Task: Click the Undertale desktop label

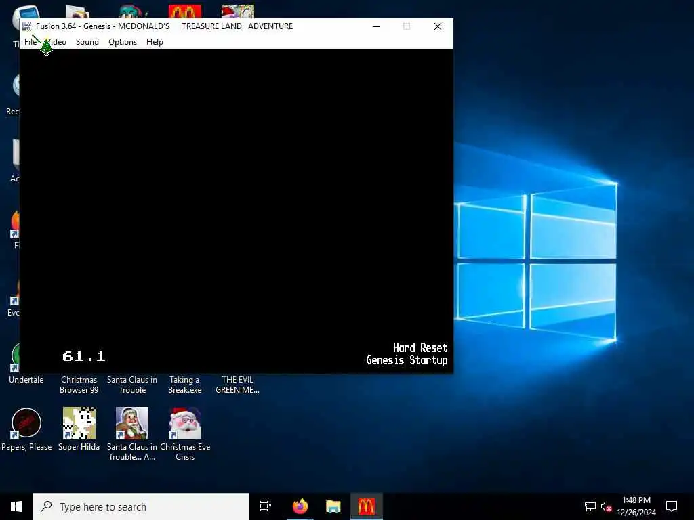Action: [x=26, y=380]
